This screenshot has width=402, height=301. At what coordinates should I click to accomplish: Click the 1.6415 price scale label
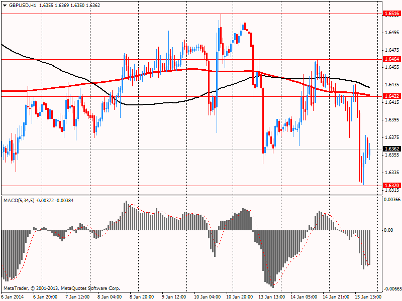(x=392, y=102)
